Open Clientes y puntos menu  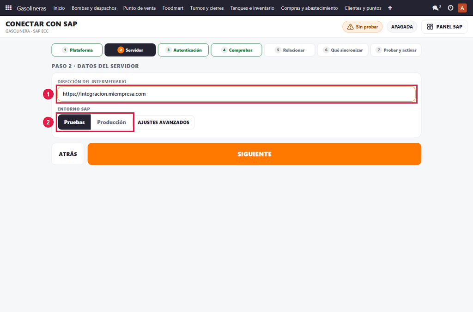coord(363,8)
